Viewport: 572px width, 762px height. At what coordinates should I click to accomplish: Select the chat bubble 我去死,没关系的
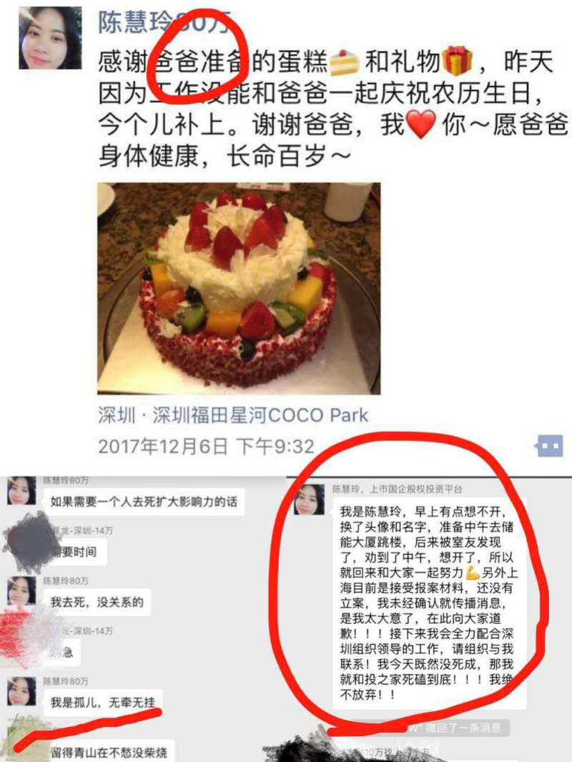point(97,602)
